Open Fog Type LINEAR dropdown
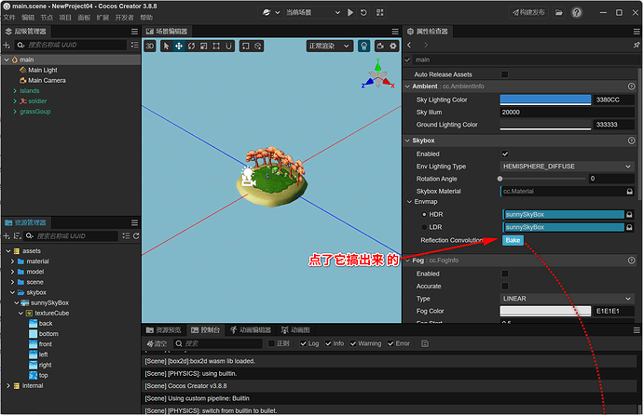Screen dimensions: 643x415 pos(567,299)
